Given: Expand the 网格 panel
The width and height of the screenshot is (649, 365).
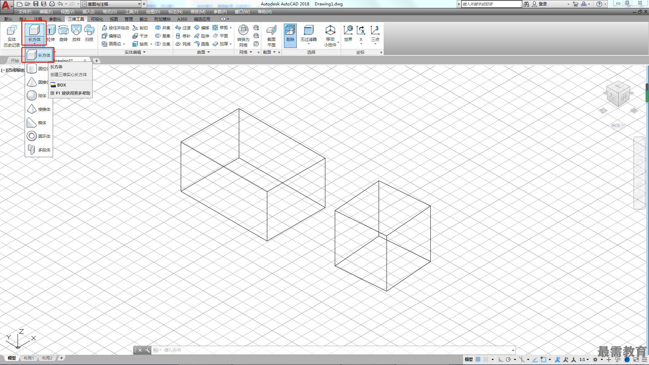Looking at the screenshot, I should pyautogui.click(x=246, y=52).
